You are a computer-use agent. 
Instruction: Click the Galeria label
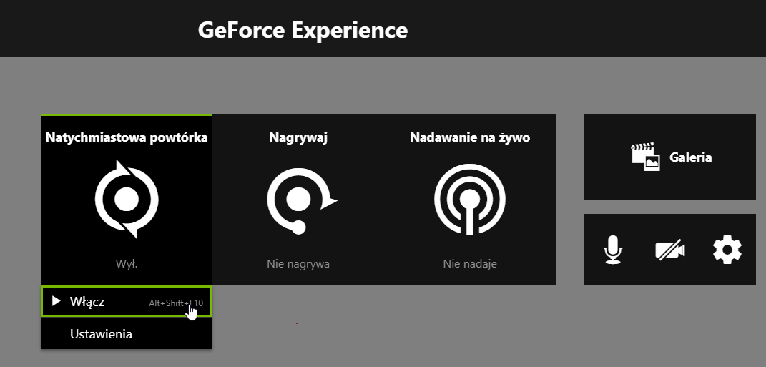(x=690, y=157)
